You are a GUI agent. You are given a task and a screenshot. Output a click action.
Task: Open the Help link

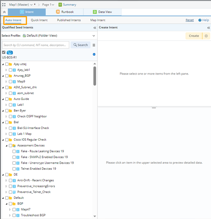coord(205,20)
